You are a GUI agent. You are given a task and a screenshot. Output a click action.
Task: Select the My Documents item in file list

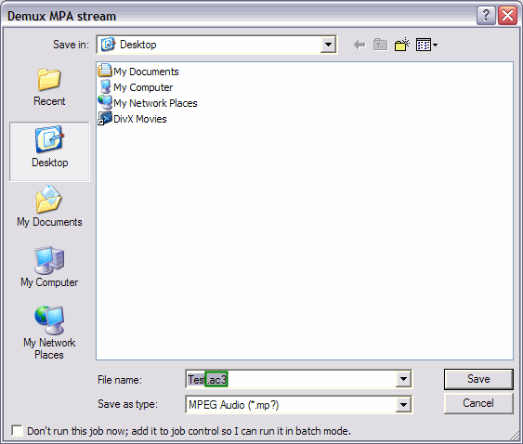pos(138,71)
